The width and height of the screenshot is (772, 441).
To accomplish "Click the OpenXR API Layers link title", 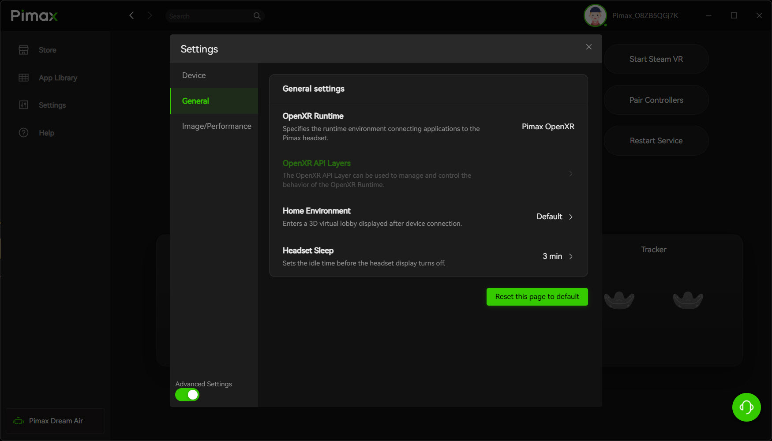I will tap(316, 163).
